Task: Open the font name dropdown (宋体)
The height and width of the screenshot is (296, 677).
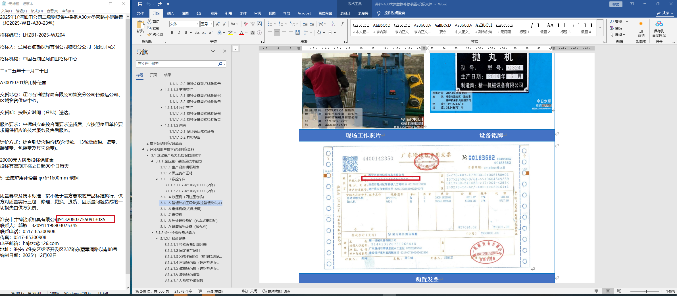Action: click(197, 24)
